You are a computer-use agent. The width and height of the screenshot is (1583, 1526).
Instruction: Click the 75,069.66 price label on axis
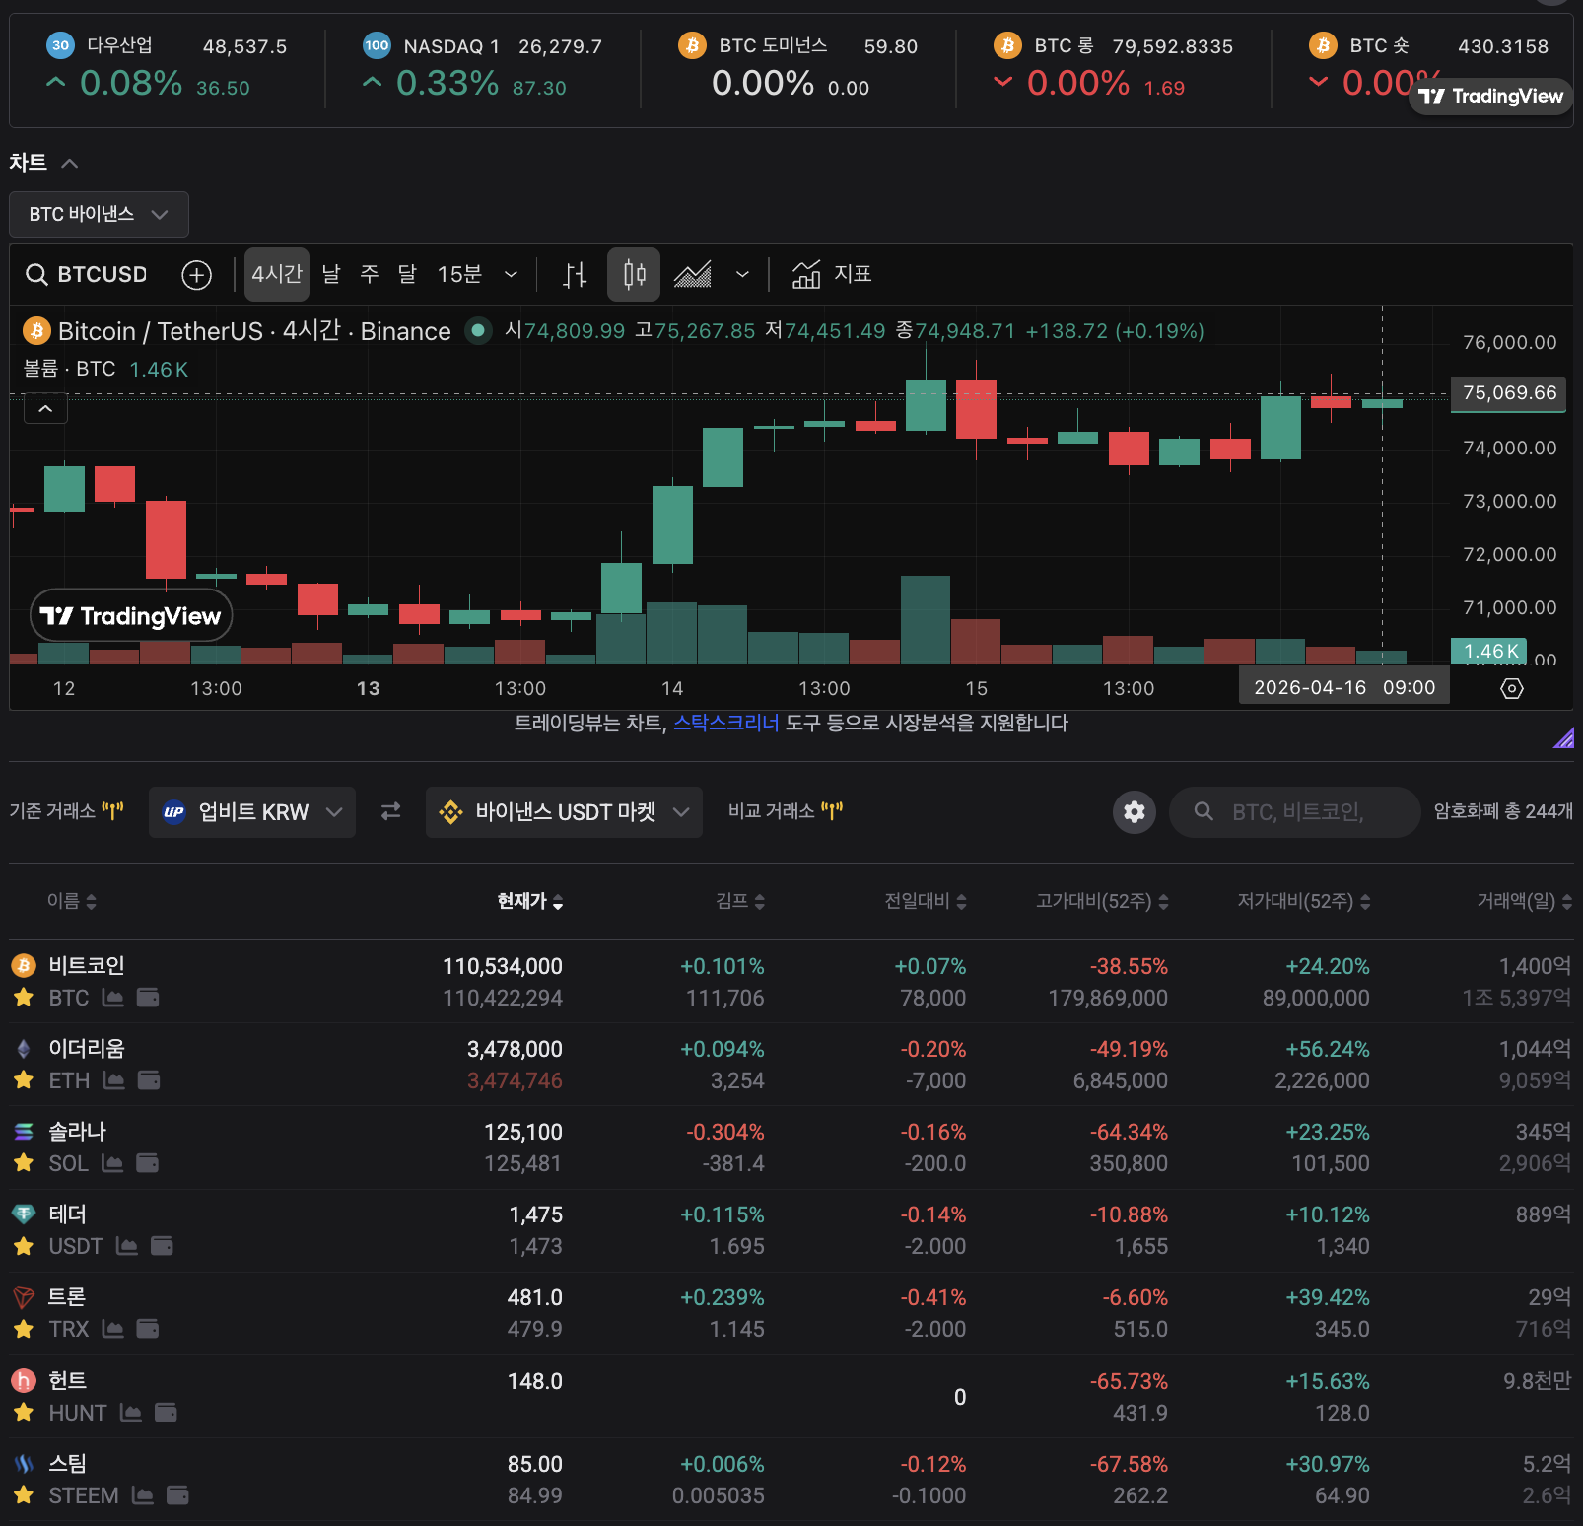pos(1509,393)
